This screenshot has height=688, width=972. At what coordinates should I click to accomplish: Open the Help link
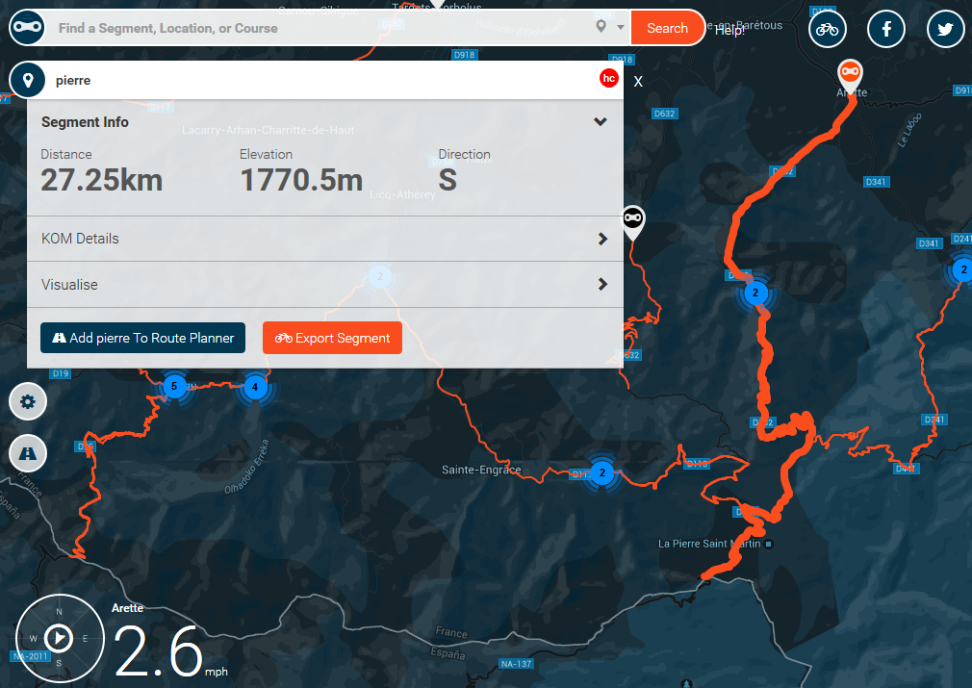pos(729,30)
